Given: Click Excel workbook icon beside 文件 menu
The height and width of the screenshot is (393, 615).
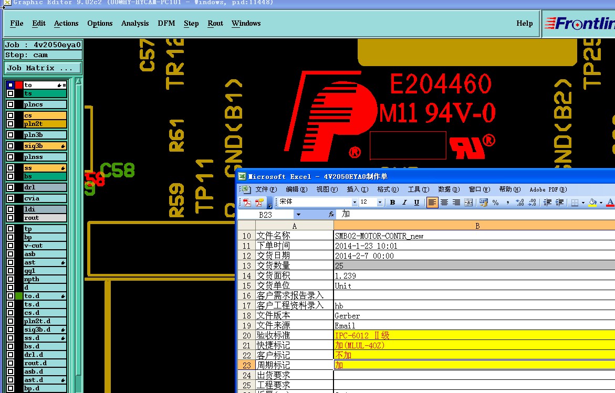Looking at the screenshot, I should 246,189.
